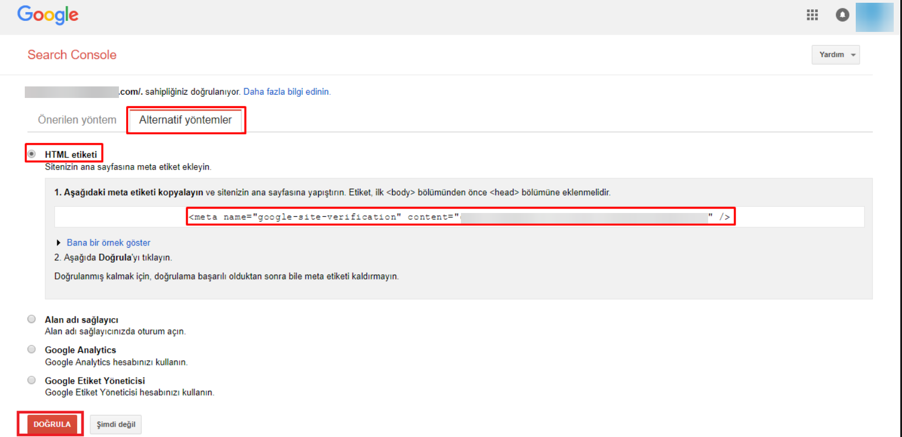Open the Daha fazla bilgi edinin link
Image resolution: width=902 pixels, height=437 pixels.
[287, 92]
